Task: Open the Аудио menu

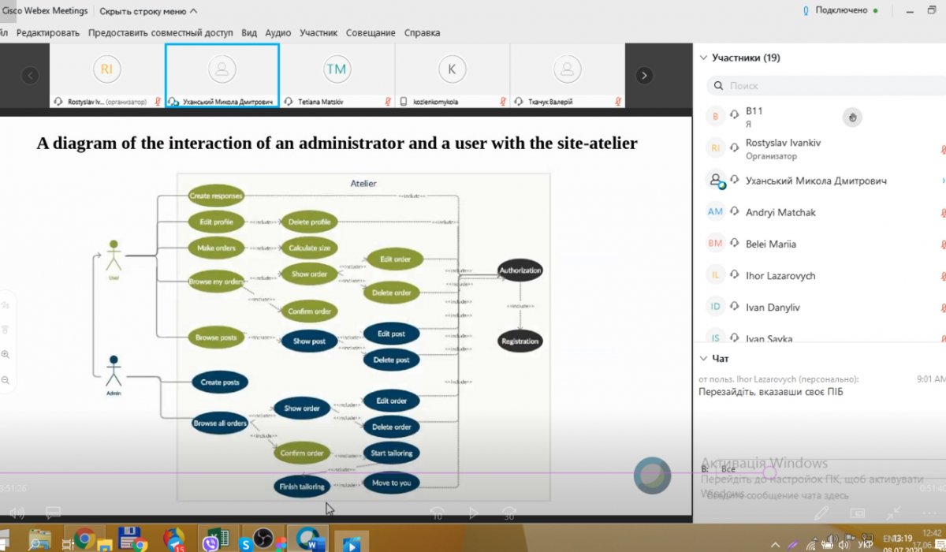Action: coord(278,33)
